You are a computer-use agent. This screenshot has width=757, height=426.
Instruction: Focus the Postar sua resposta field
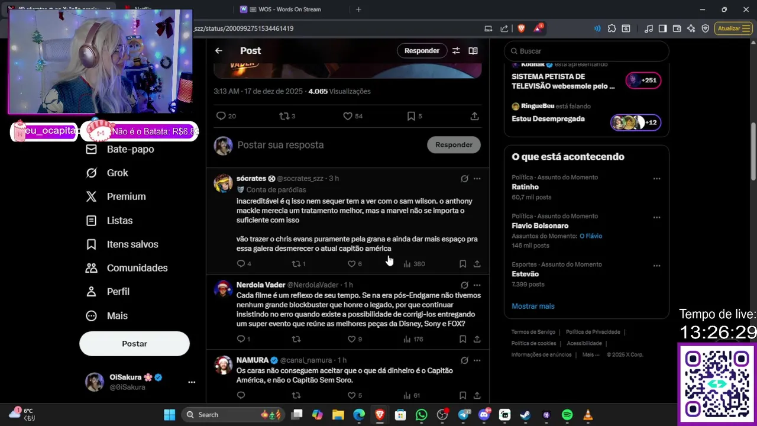[328, 145]
